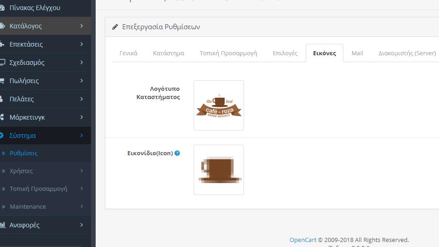
Task: Expand the Πωλήσεις chevron arrow
Action: [81, 81]
